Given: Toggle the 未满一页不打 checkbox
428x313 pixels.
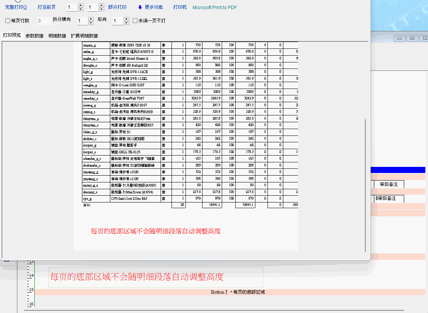Looking at the screenshot, I should (135, 21).
